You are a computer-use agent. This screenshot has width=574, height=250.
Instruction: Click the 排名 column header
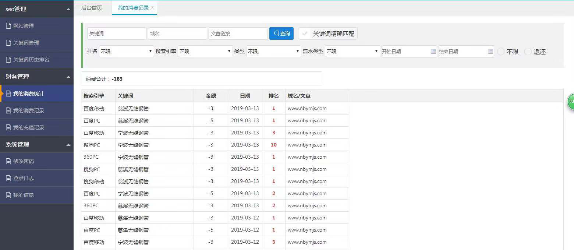tap(274, 96)
